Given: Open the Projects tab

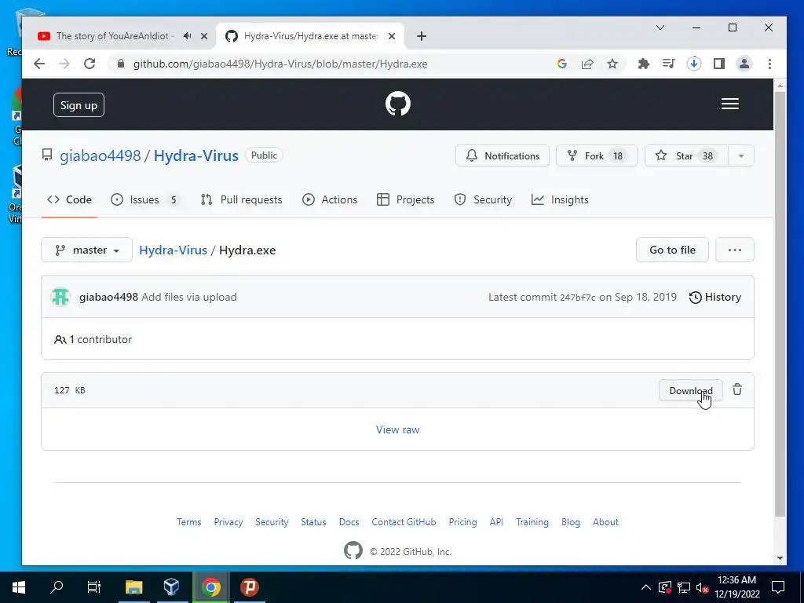Looking at the screenshot, I should pyautogui.click(x=405, y=199).
